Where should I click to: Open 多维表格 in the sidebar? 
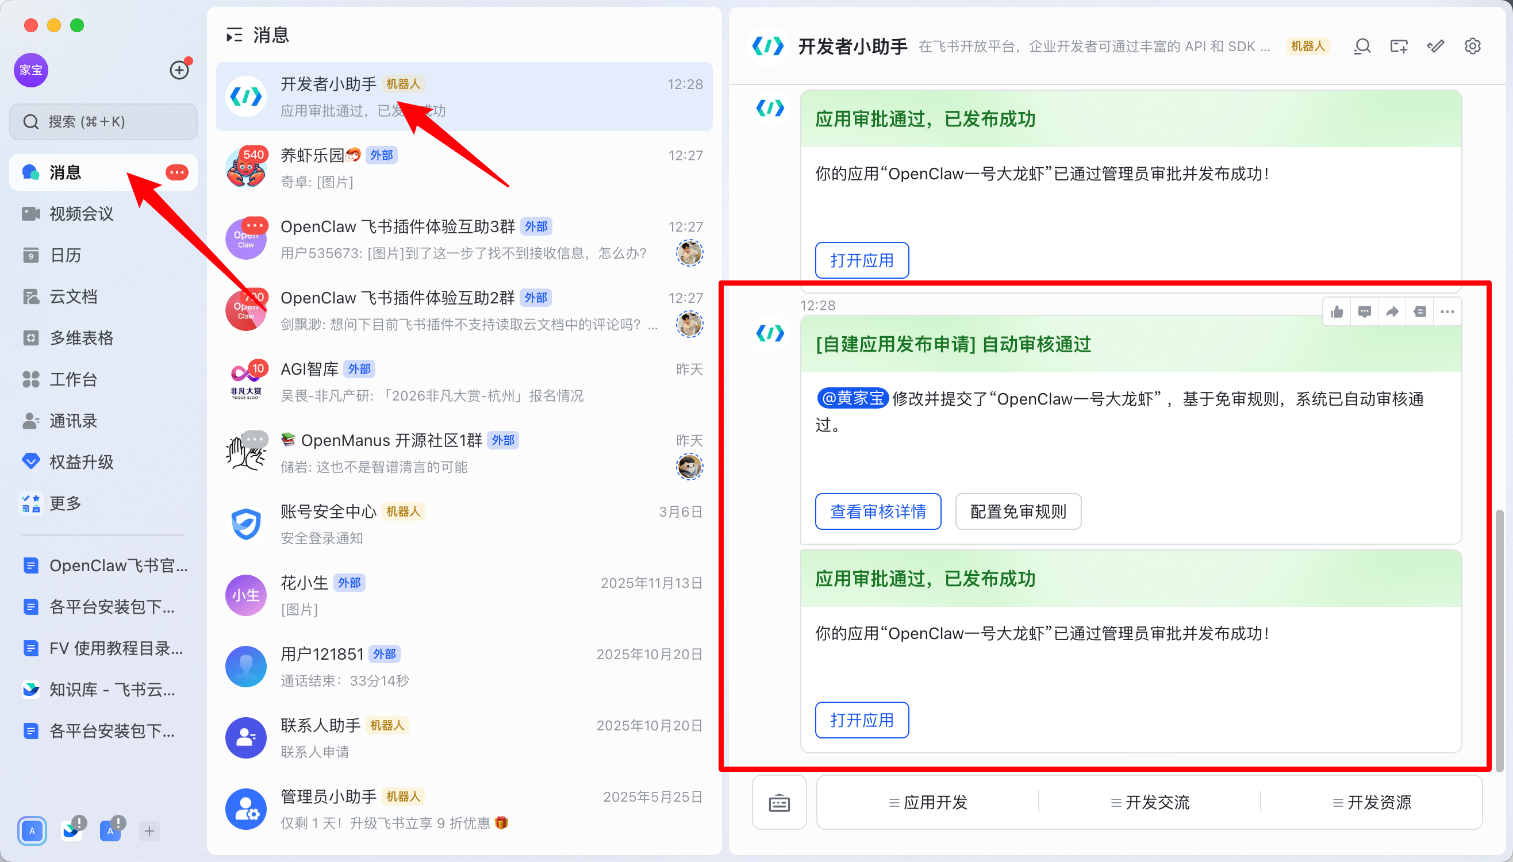(x=103, y=337)
